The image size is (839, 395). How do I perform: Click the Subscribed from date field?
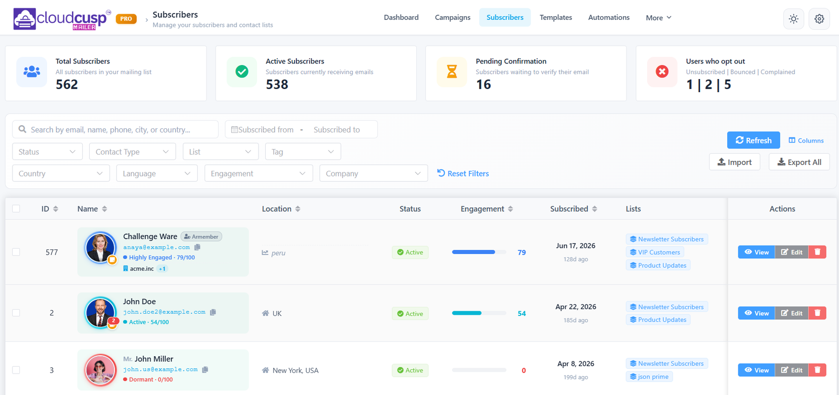266,129
